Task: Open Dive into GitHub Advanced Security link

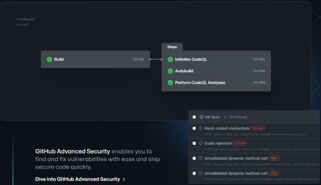Action: point(78,179)
